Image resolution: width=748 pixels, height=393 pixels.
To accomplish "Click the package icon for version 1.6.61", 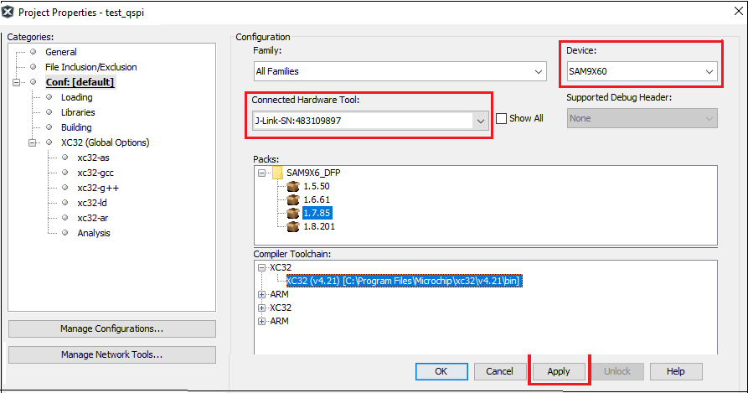I will point(293,199).
